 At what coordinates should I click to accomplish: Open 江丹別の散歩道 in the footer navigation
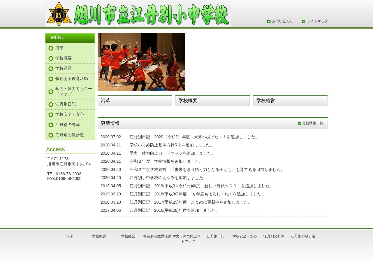pyautogui.click(x=303, y=236)
